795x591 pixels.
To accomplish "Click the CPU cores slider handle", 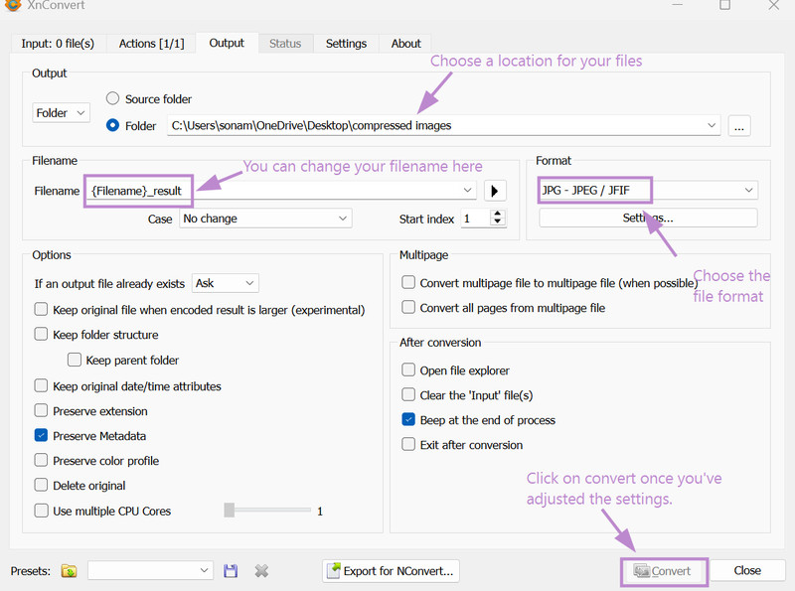I will (x=230, y=510).
